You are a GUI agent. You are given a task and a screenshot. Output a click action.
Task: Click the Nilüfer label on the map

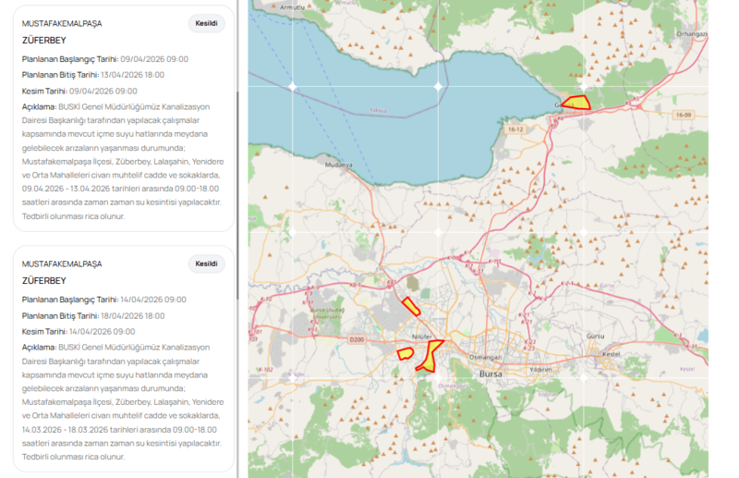422,337
